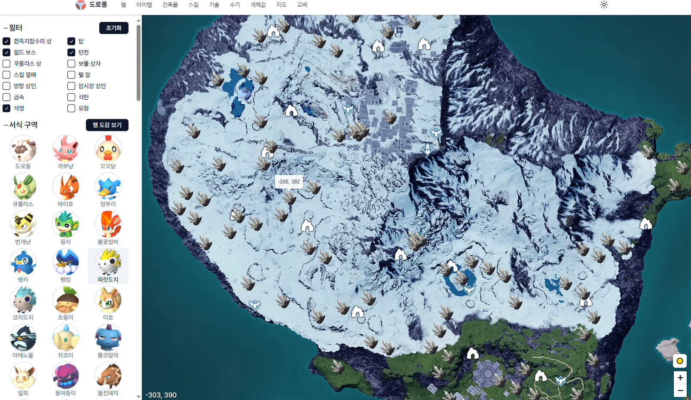Select the 차코리 pal habitat icon

tap(66, 338)
